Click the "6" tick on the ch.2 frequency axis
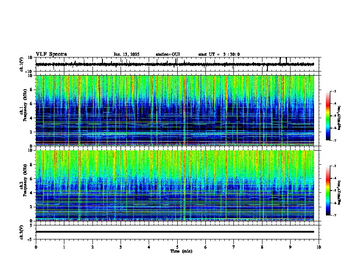Viewport: 359px width, 277px height. (x=32, y=179)
